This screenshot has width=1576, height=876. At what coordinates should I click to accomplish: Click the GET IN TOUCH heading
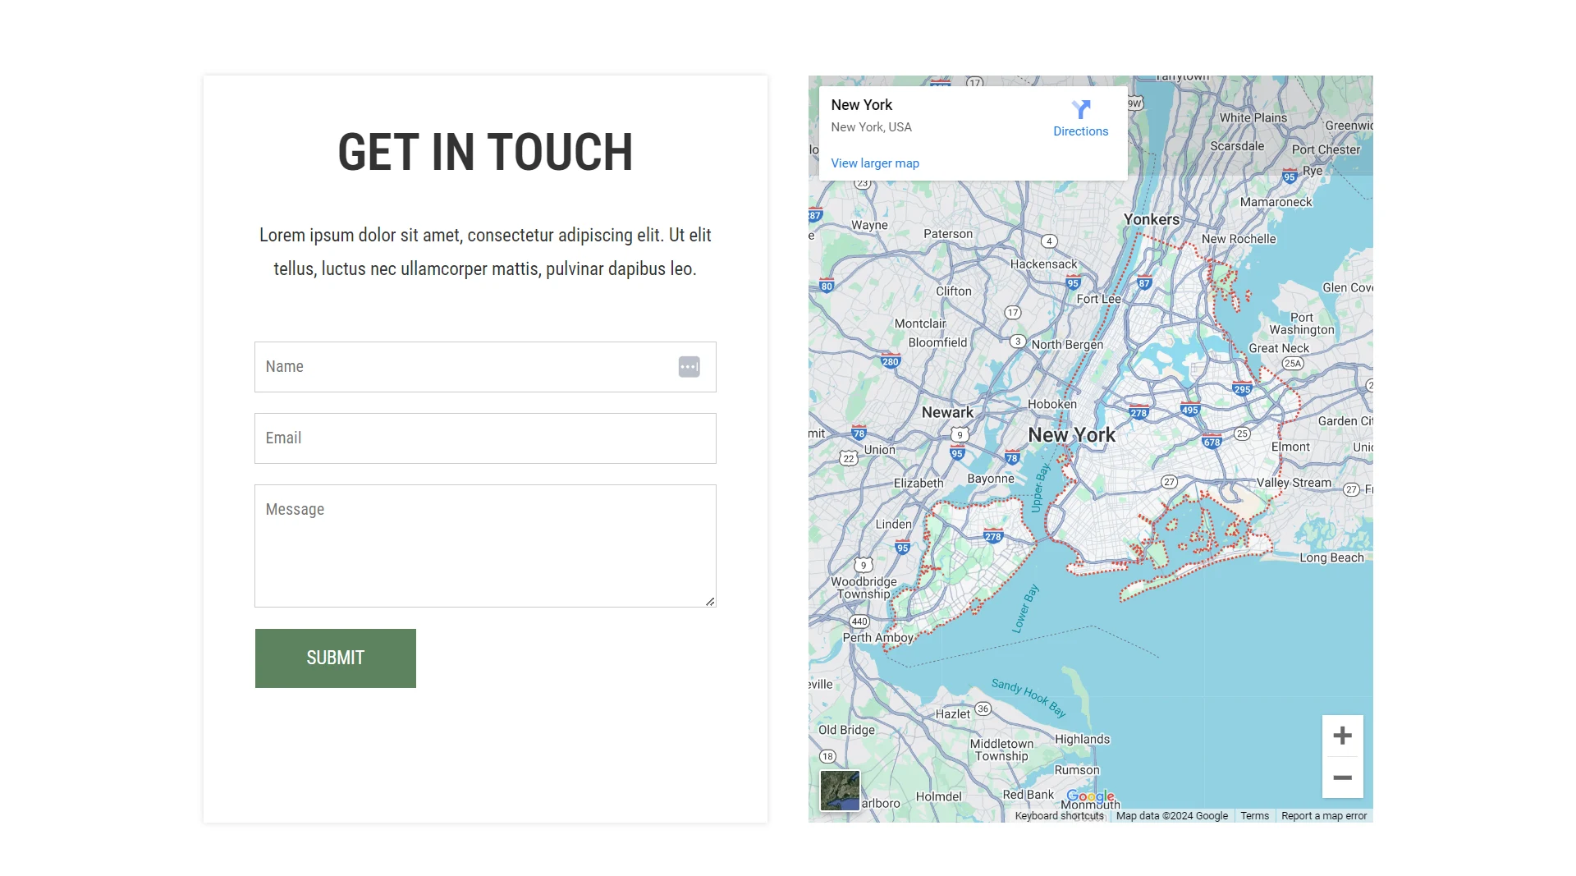coord(485,153)
